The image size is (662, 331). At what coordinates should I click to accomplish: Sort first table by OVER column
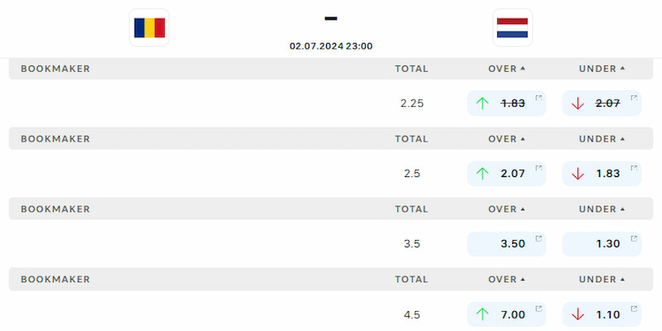[506, 69]
